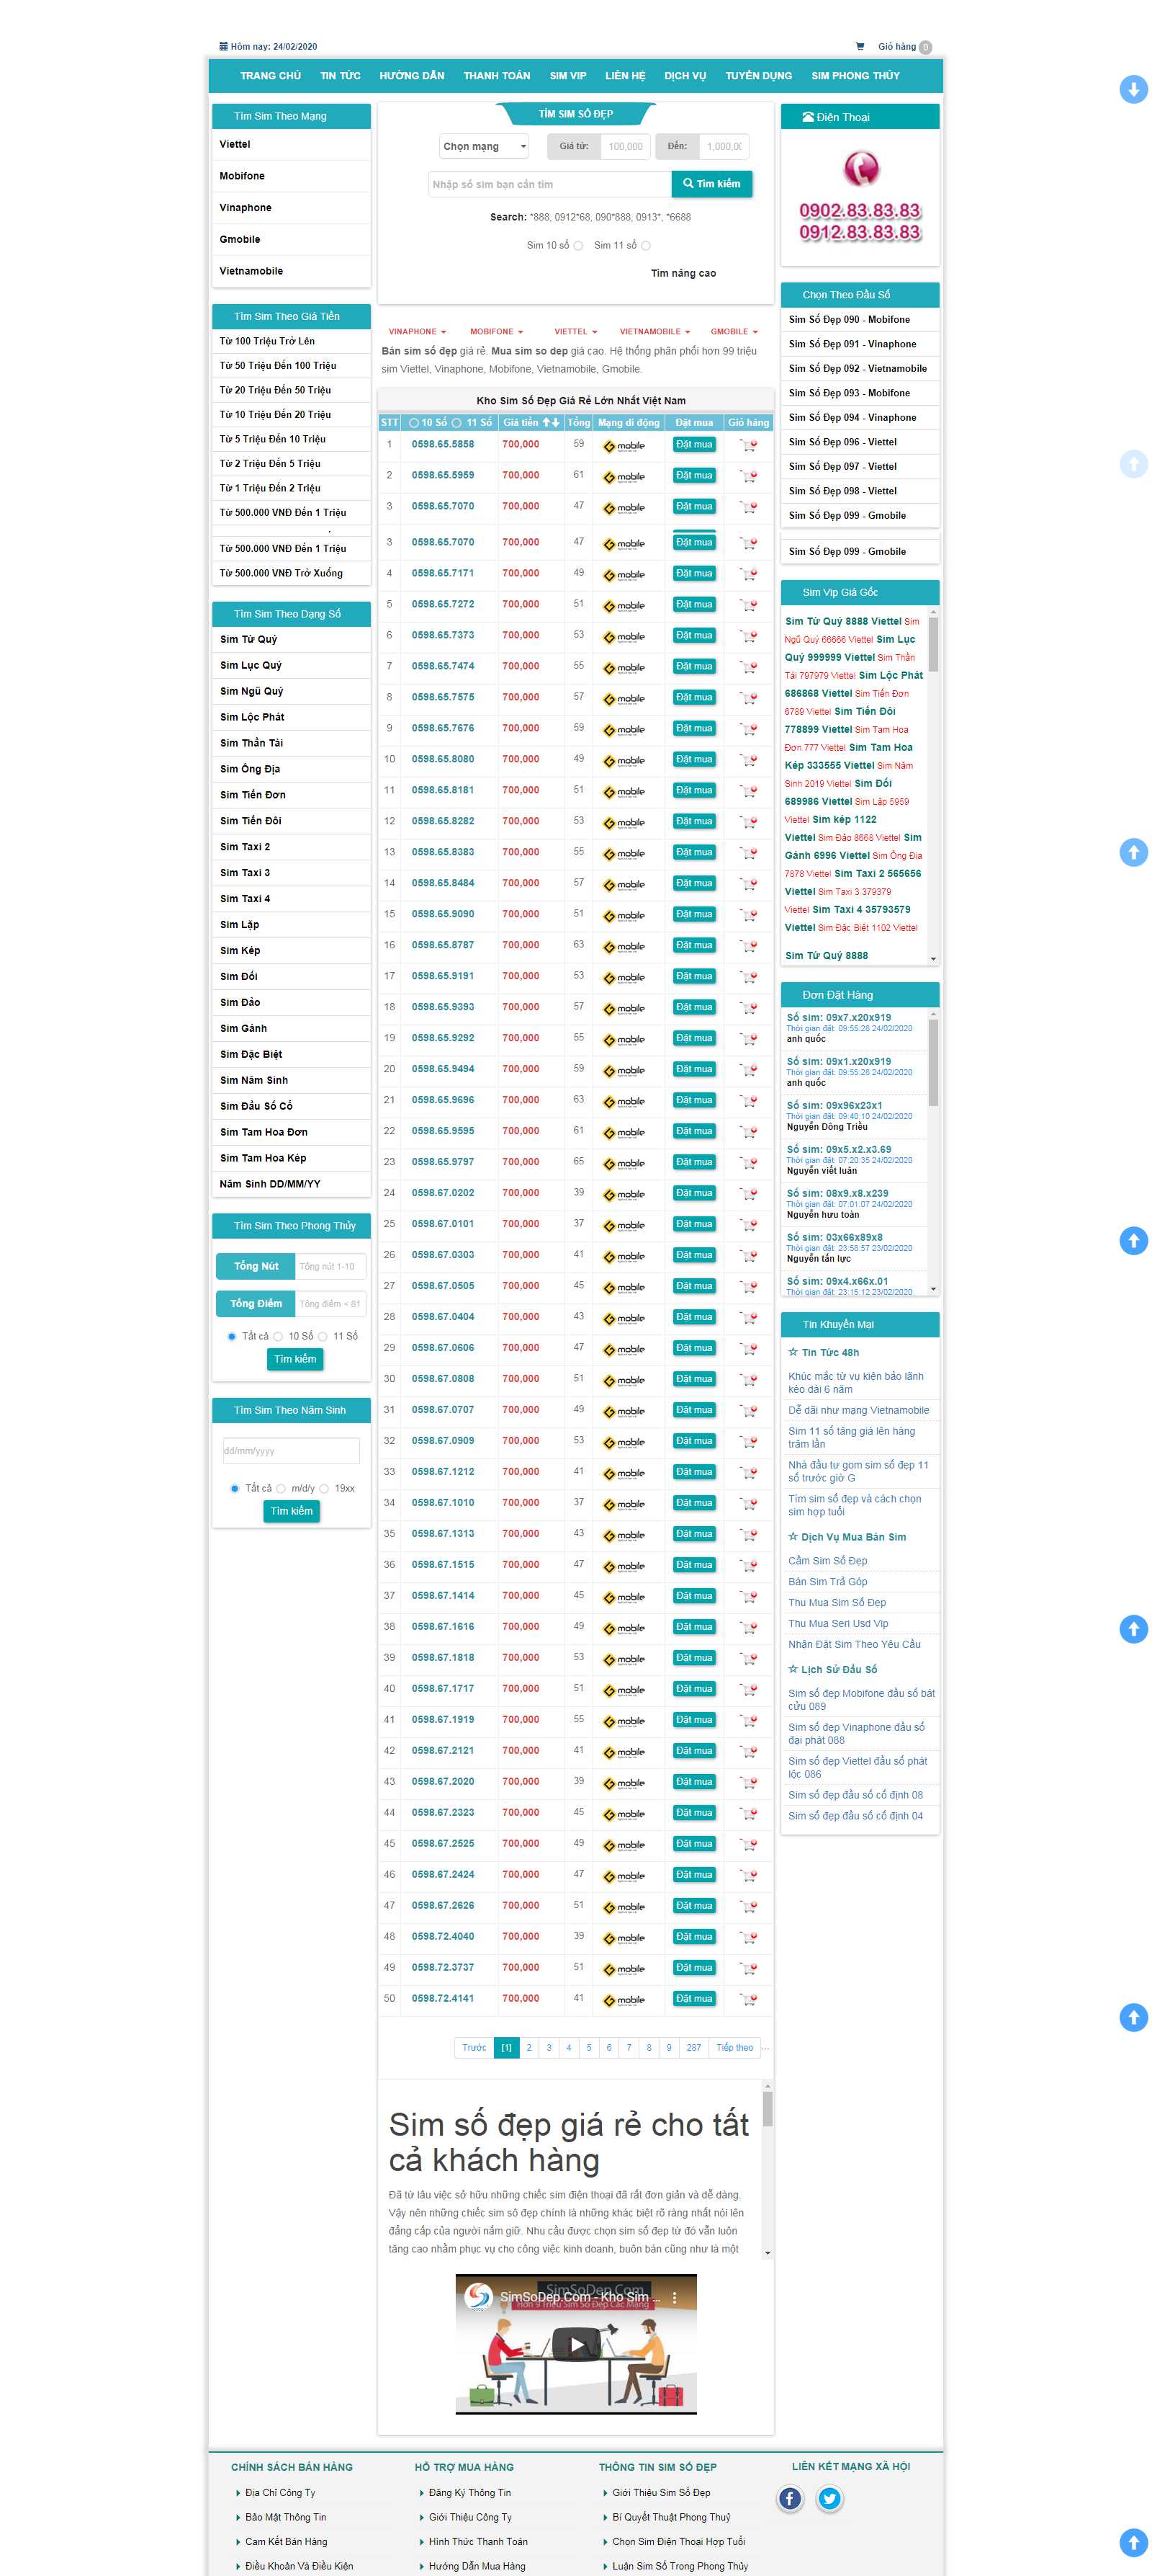Expand the GMOBILE dropdown
Screen dimensions: 1152x2576
click(x=734, y=332)
